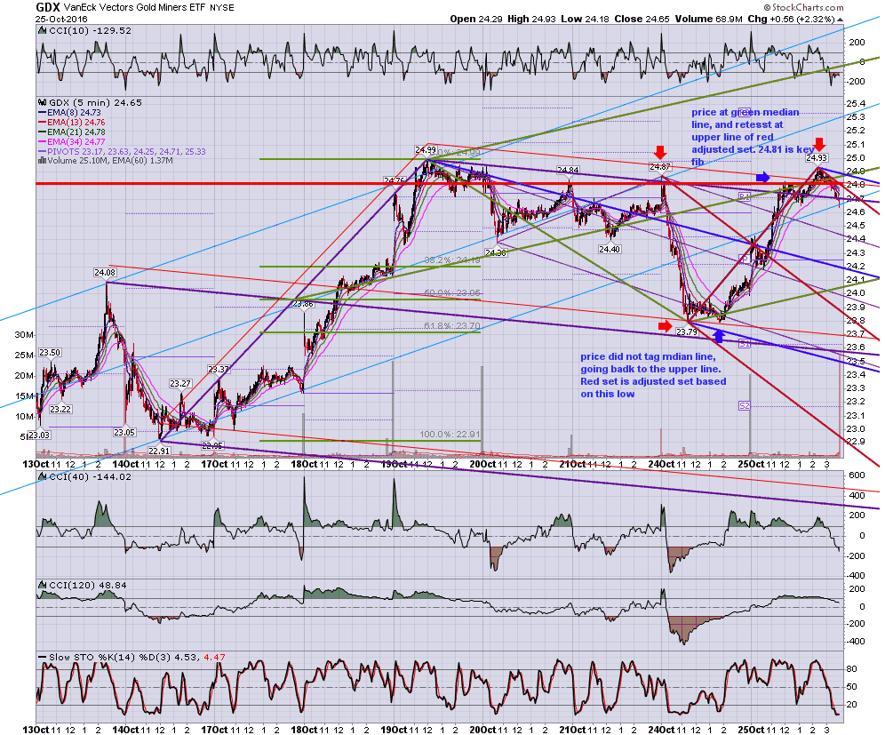The image size is (885, 735).
Task: Click the red down arrow above 24.93
Action: 820,144
